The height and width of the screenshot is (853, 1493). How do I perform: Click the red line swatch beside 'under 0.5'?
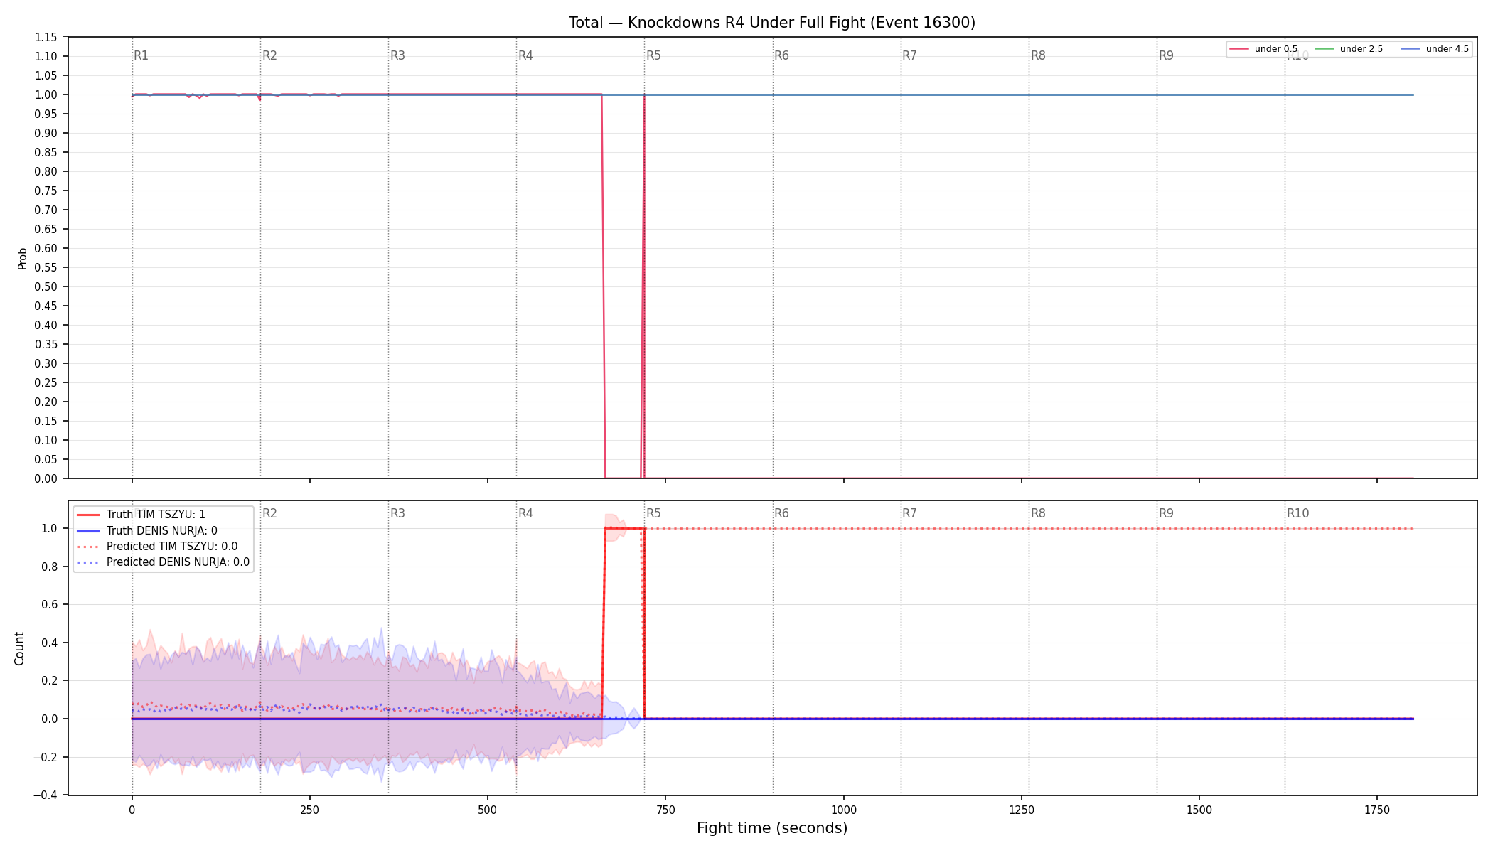(1239, 49)
